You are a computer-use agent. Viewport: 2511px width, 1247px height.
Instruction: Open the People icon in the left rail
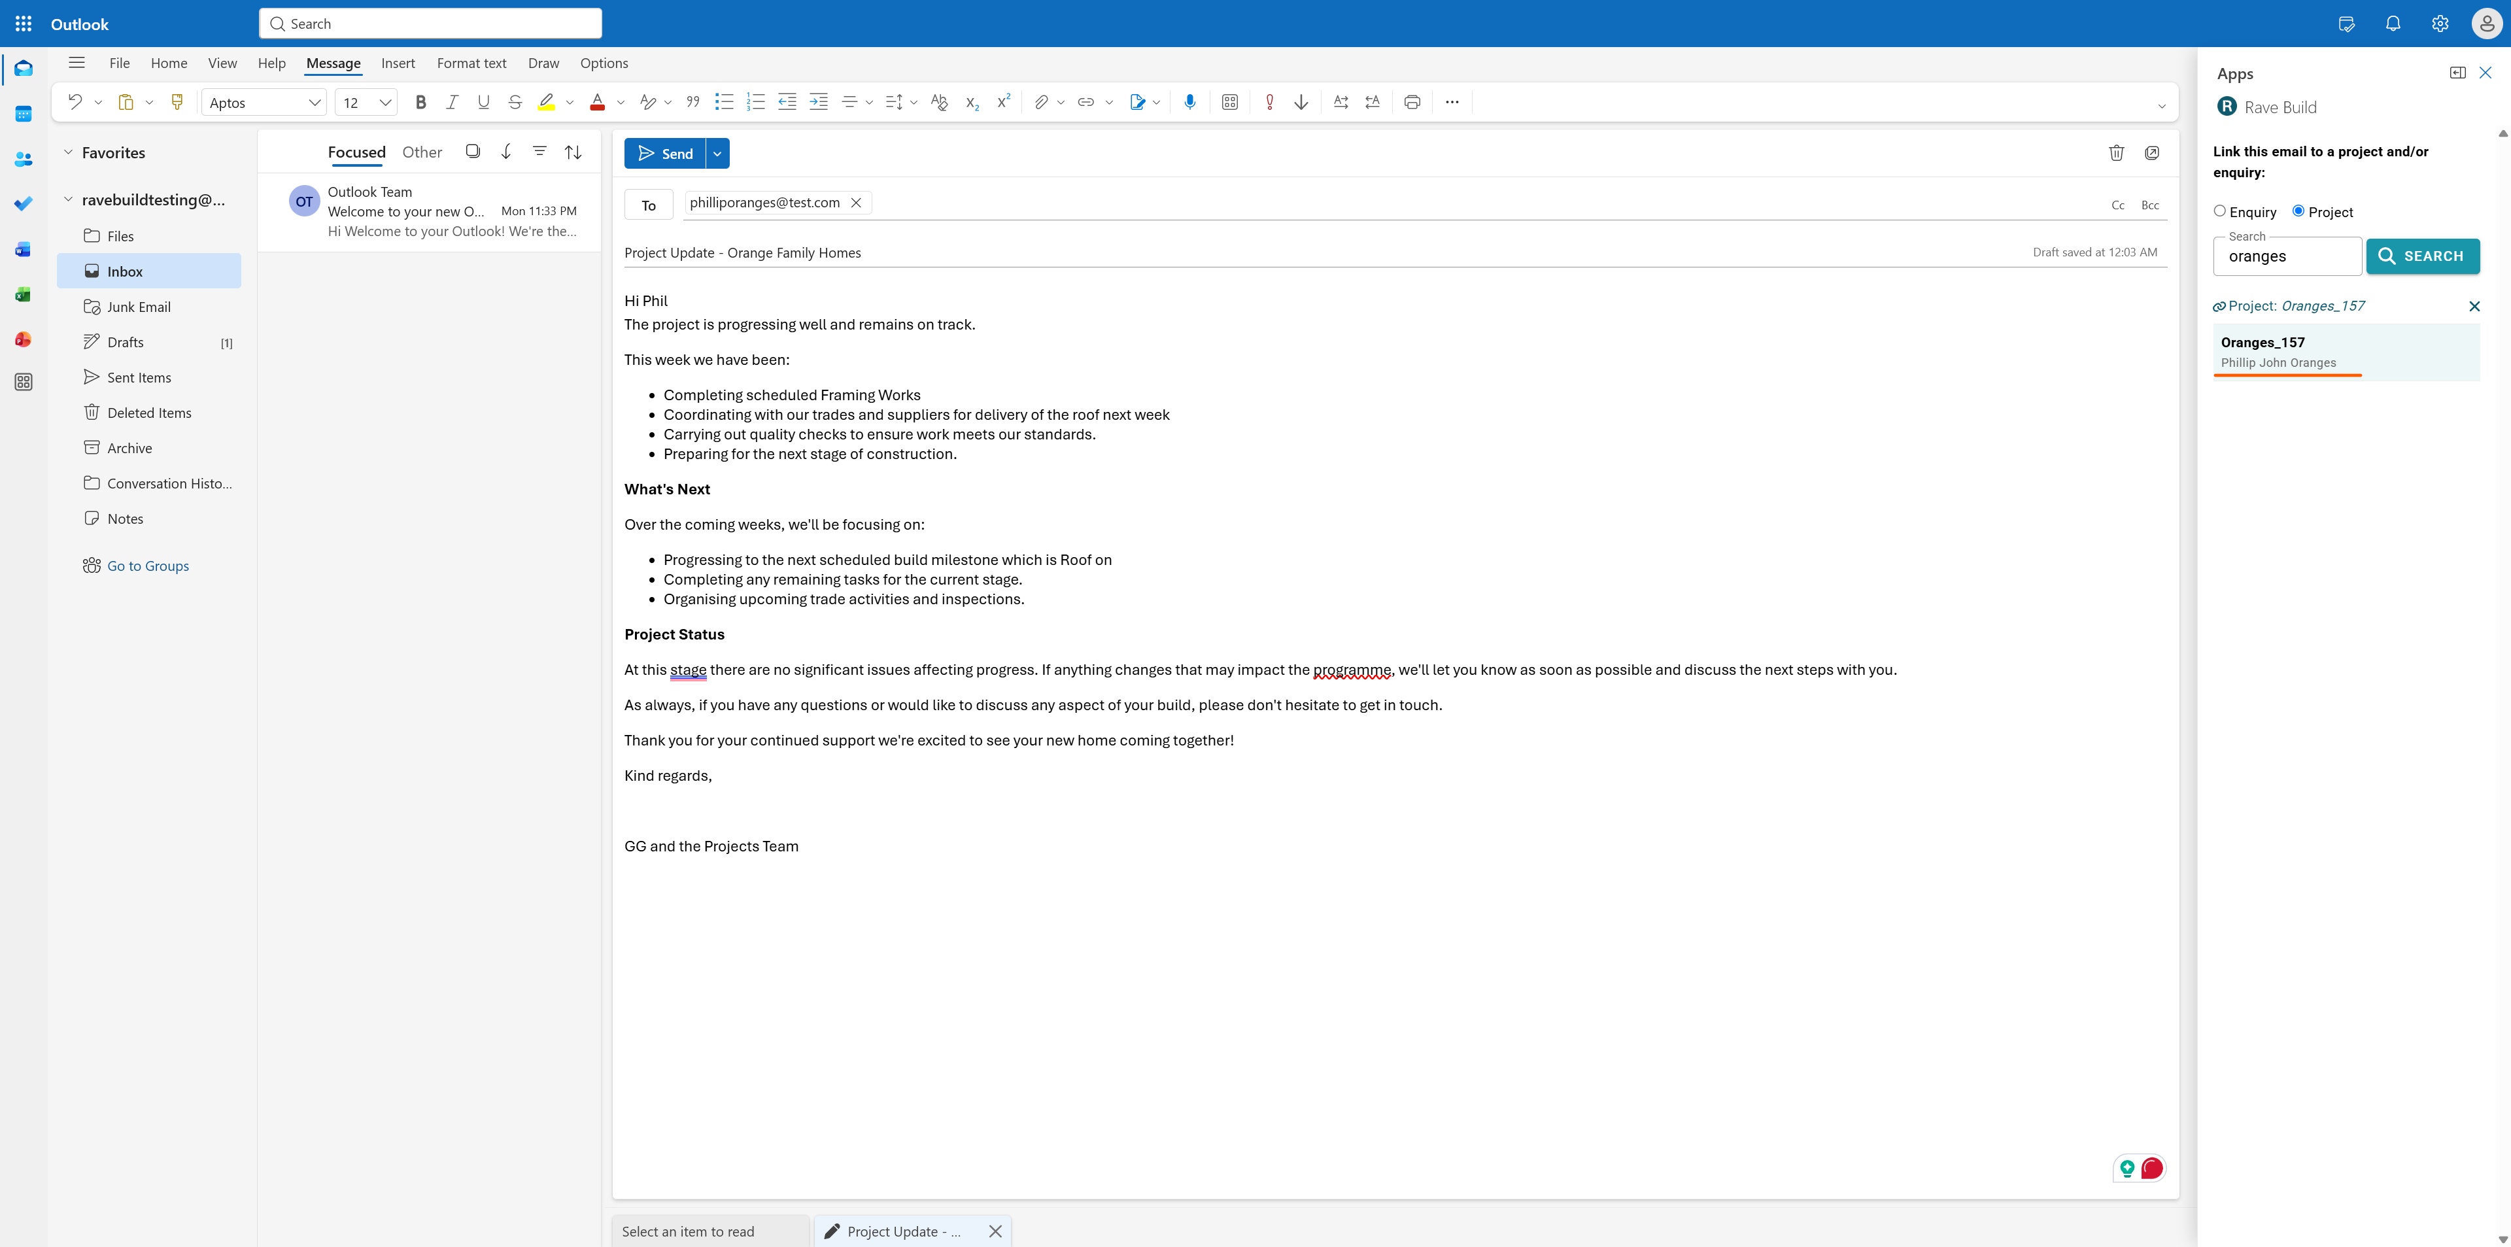click(x=24, y=159)
